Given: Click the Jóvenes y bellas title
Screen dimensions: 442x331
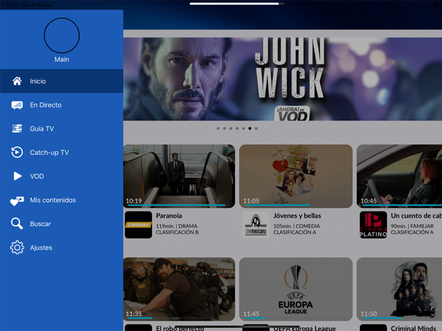Looking at the screenshot, I should (297, 216).
